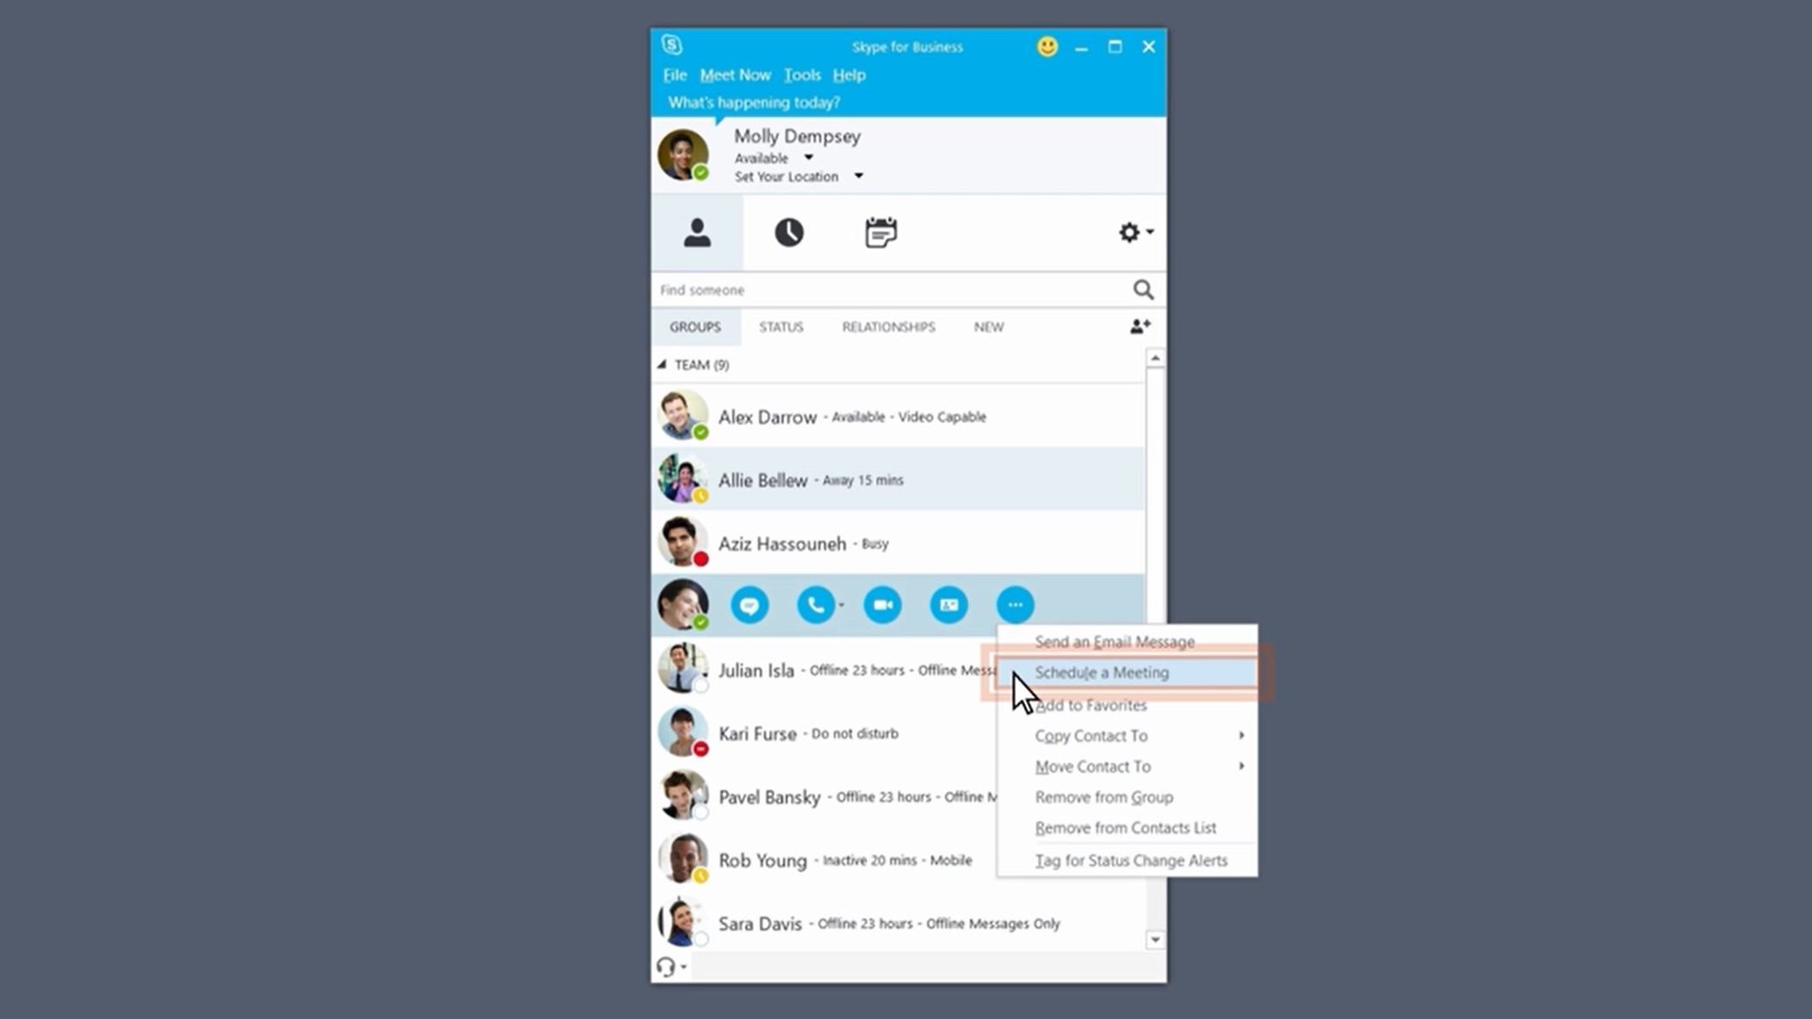Click the recent activity clock icon
The image size is (1812, 1019).
[788, 233]
